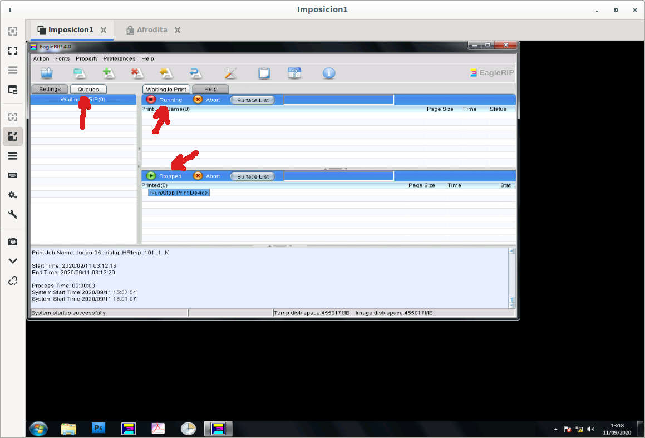Click the help question mark toolbar icon

tap(294, 73)
